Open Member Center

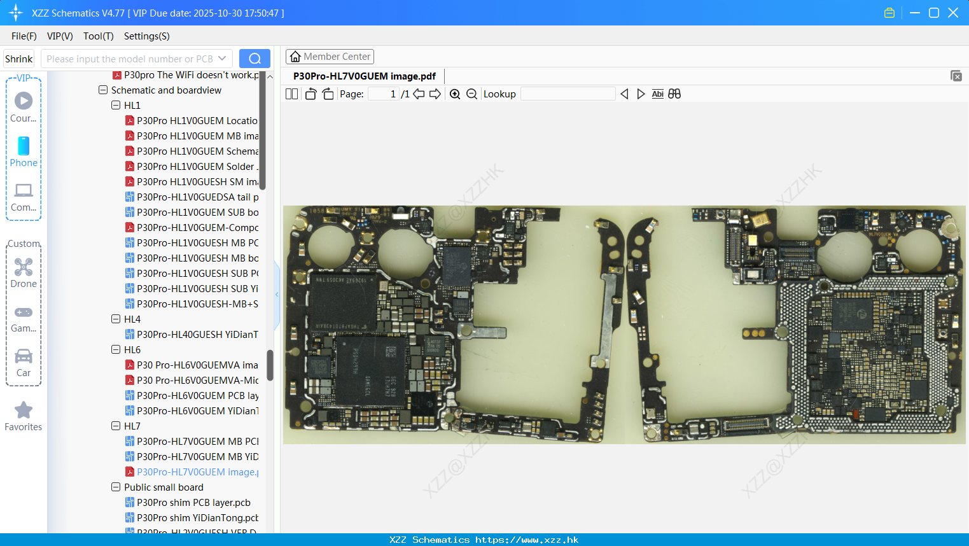(x=330, y=57)
